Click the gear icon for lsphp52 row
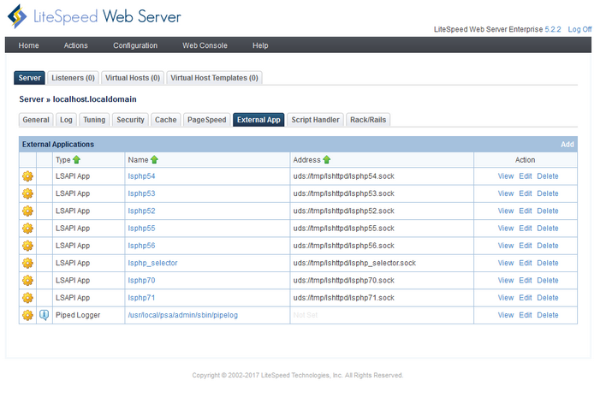 [x=27, y=211]
